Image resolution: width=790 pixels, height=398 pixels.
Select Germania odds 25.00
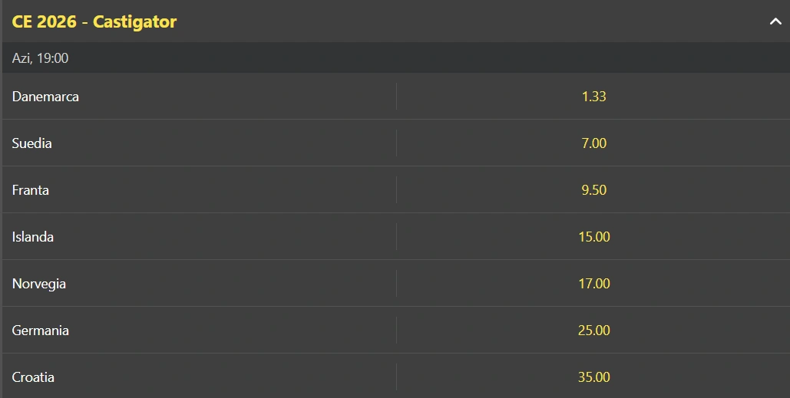(593, 331)
